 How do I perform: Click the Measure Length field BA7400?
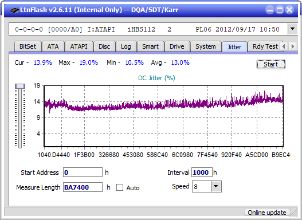coord(83,187)
